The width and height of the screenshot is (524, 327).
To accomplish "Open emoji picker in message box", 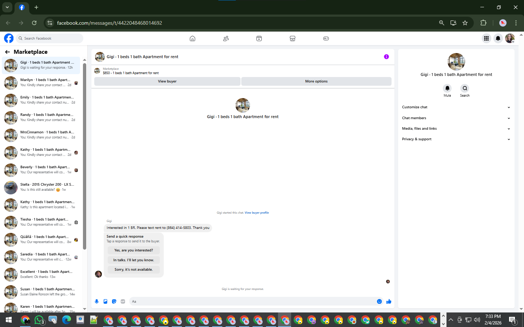I will click(x=379, y=302).
